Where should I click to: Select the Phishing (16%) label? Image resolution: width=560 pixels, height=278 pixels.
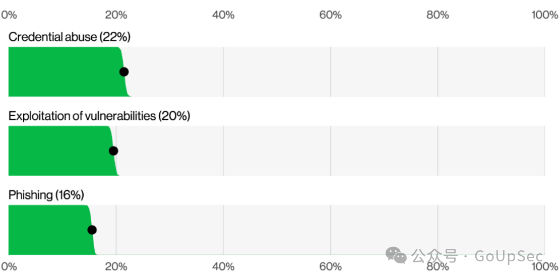tap(46, 195)
